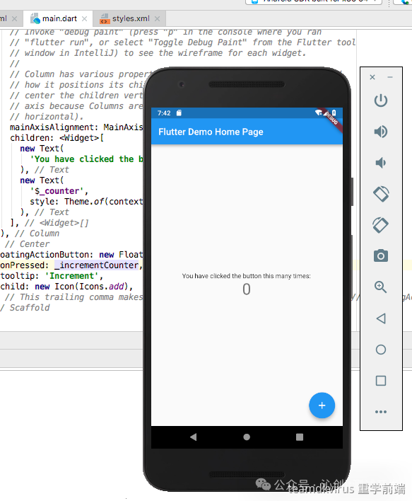The image size is (412, 501).
Task: Click the main.dart file icon in tab
Action: click(x=35, y=19)
